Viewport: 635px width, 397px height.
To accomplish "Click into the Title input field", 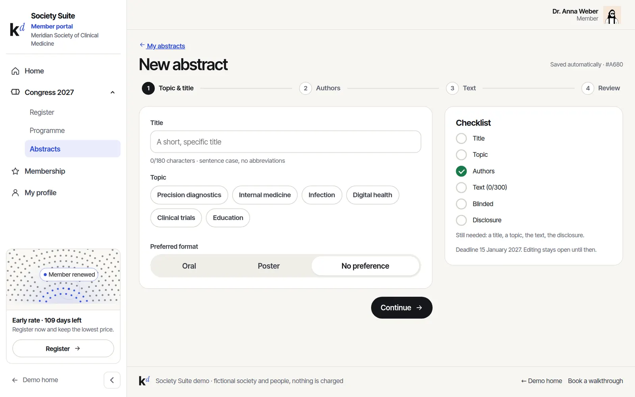I will pyautogui.click(x=286, y=142).
